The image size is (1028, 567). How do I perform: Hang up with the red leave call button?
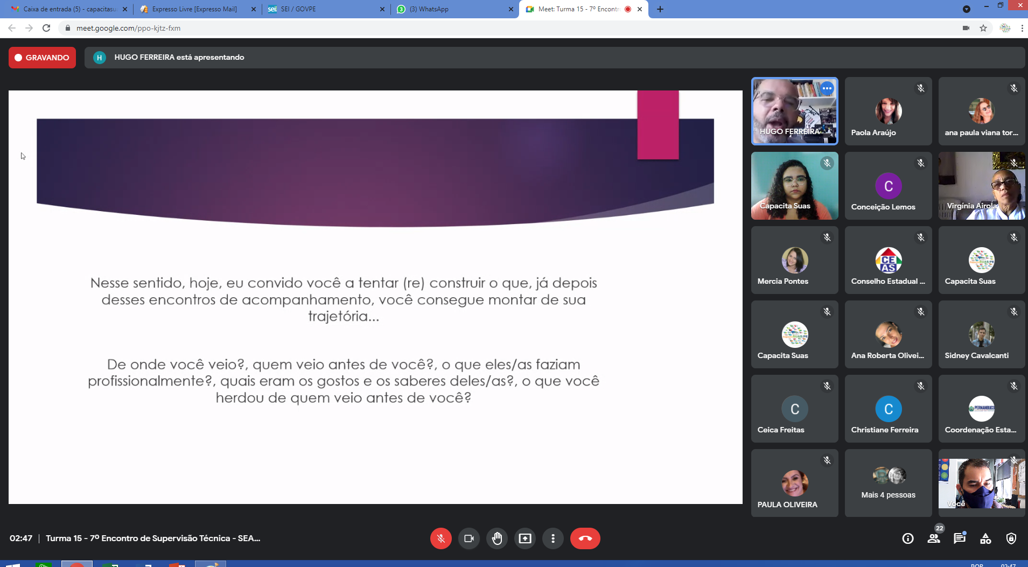click(585, 538)
